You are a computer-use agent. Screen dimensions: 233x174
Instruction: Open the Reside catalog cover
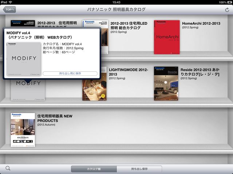click(x=166, y=83)
